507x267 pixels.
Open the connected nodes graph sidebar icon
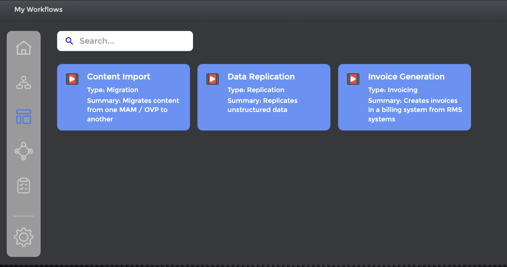(24, 151)
